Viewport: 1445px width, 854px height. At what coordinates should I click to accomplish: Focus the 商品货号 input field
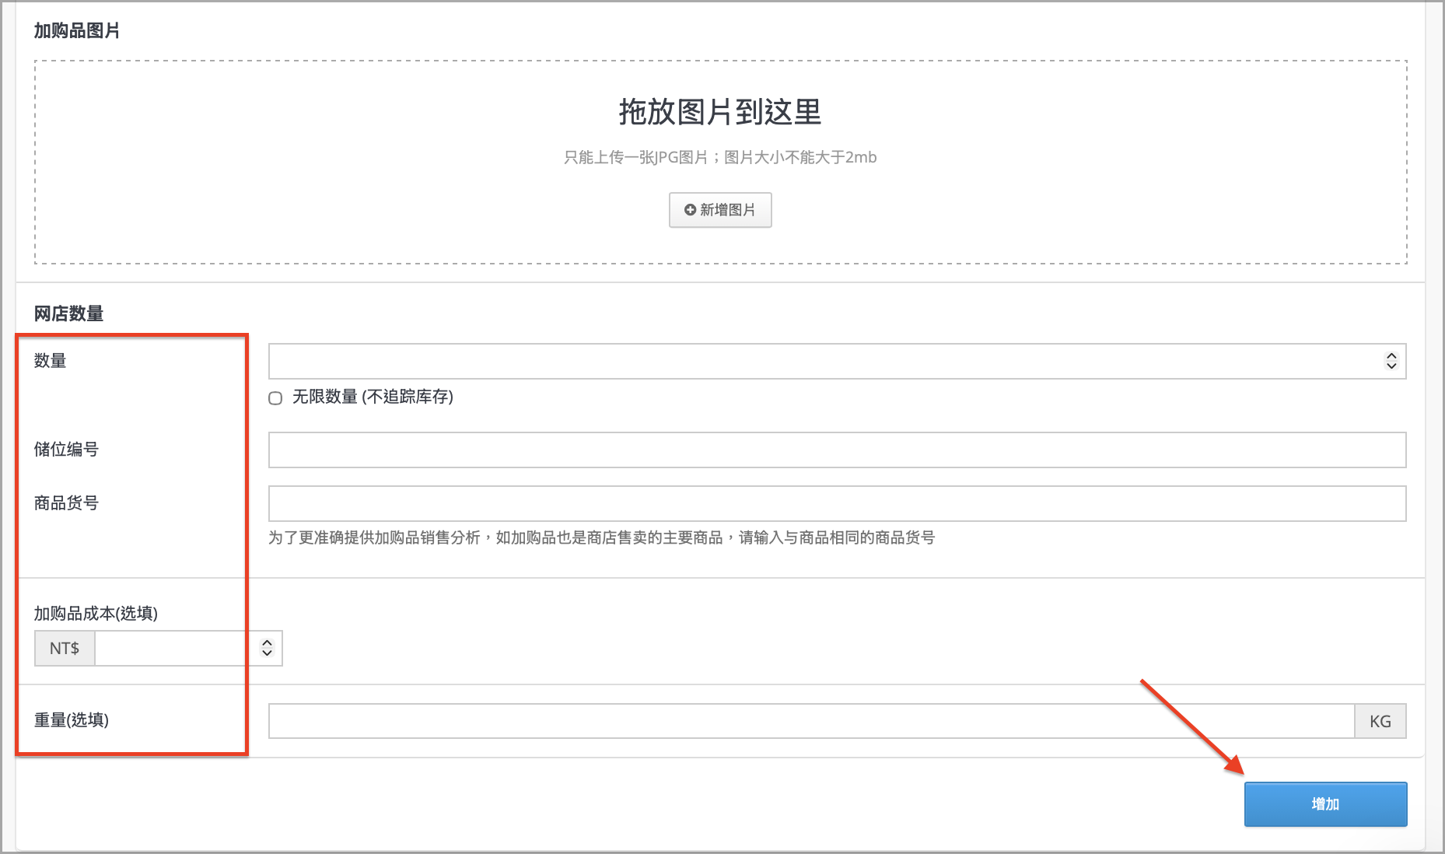tap(837, 504)
